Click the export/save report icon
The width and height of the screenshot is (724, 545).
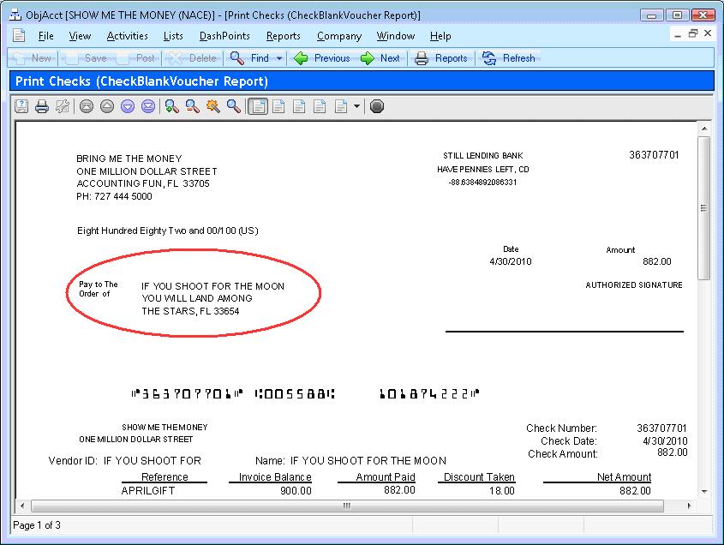(x=21, y=106)
